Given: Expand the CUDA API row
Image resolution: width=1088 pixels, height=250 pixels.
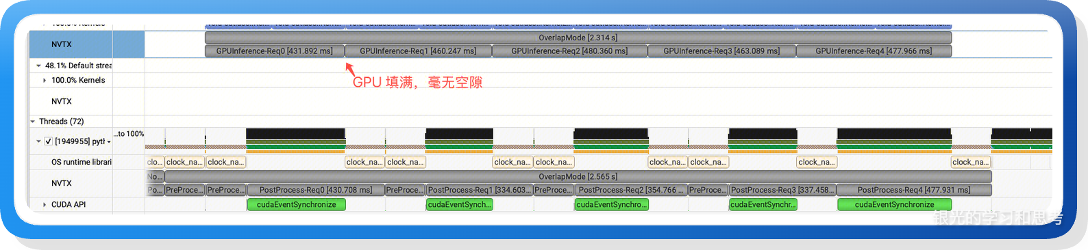Looking at the screenshot, I should click(45, 204).
